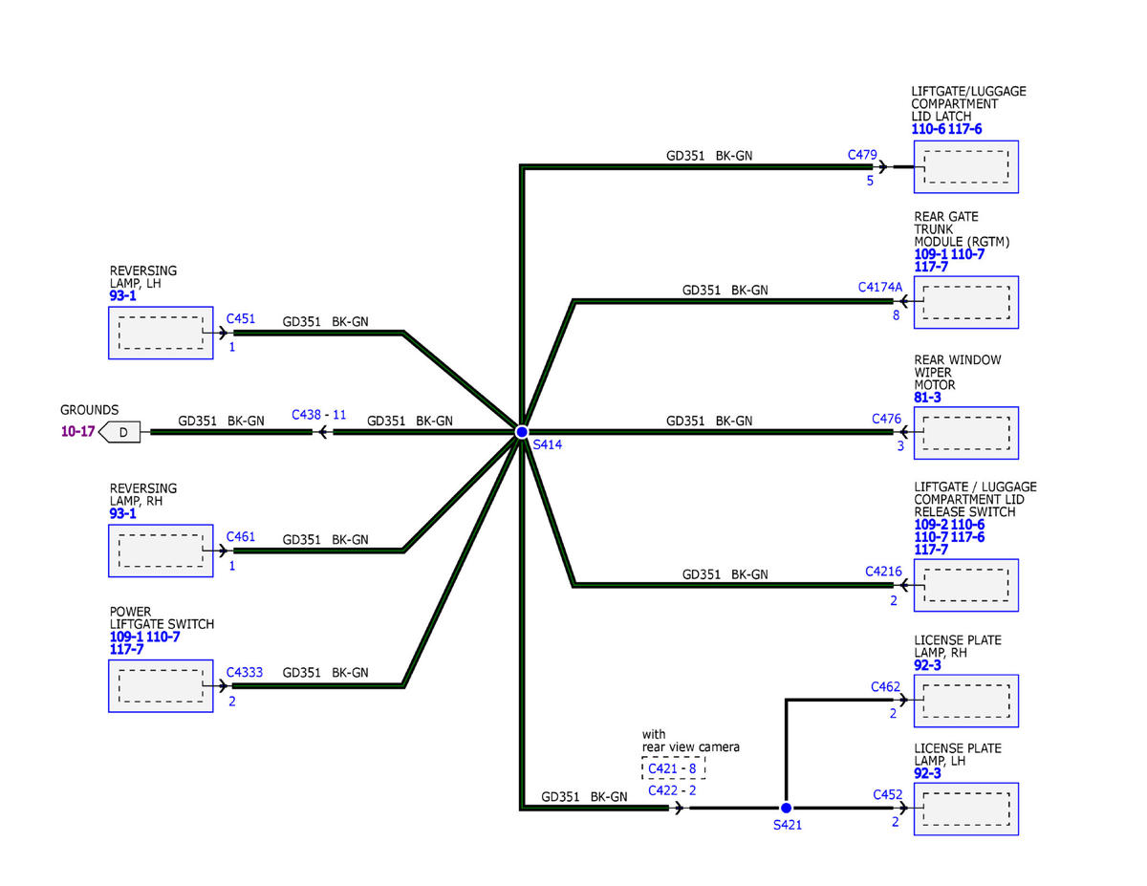1147x886 pixels.
Task: Click the Power Liftgate Switch component box
Action: [161, 685]
